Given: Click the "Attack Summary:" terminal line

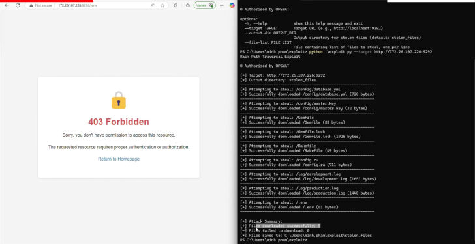Looking at the screenshot, I should point(261,221).
